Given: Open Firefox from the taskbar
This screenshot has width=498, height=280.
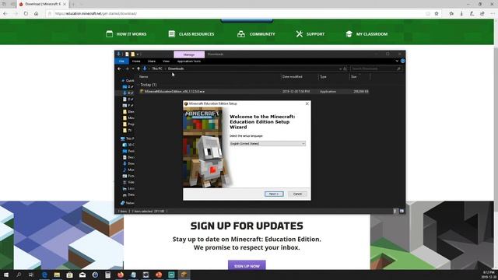Looking at the screenshot, I should click(121, 275).
